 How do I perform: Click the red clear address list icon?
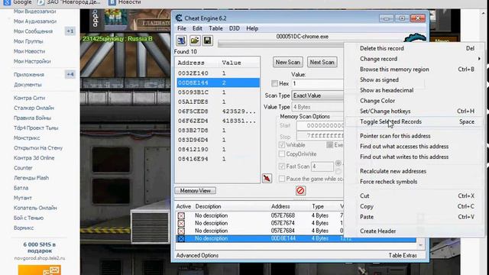pyautogui.click(x=300, y=190)
